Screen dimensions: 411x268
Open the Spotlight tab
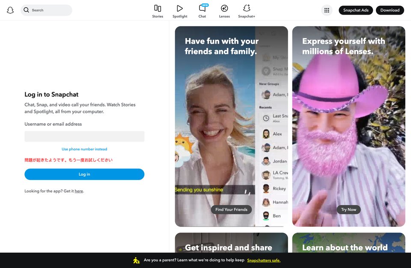point(180,11)
